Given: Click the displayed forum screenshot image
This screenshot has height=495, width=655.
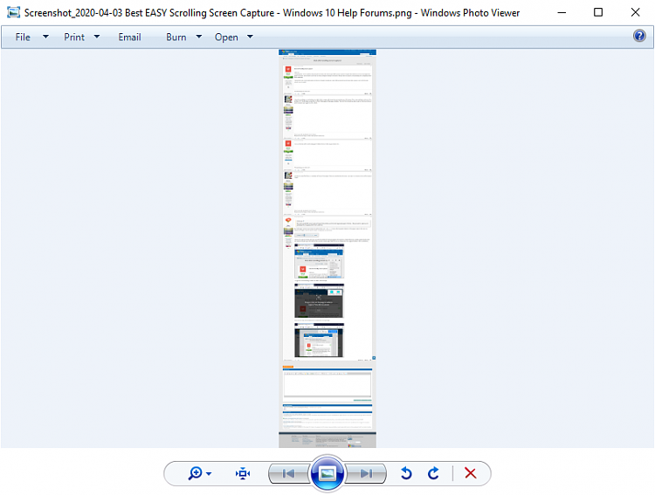Looking at the screenshot, I should pos(327,249).
